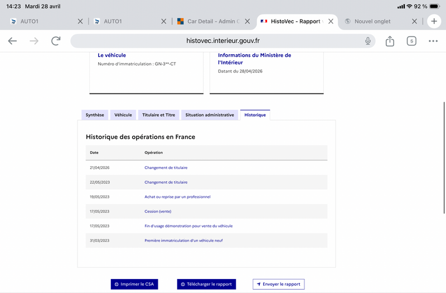Image resolution: width=446 pixels, height=293 pixels.
Task: Reload the HistoVec page
Action: tap(56, 41)
